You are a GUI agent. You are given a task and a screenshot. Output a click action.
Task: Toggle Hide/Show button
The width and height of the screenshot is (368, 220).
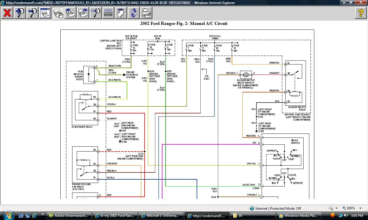click(x=108, y=13)
